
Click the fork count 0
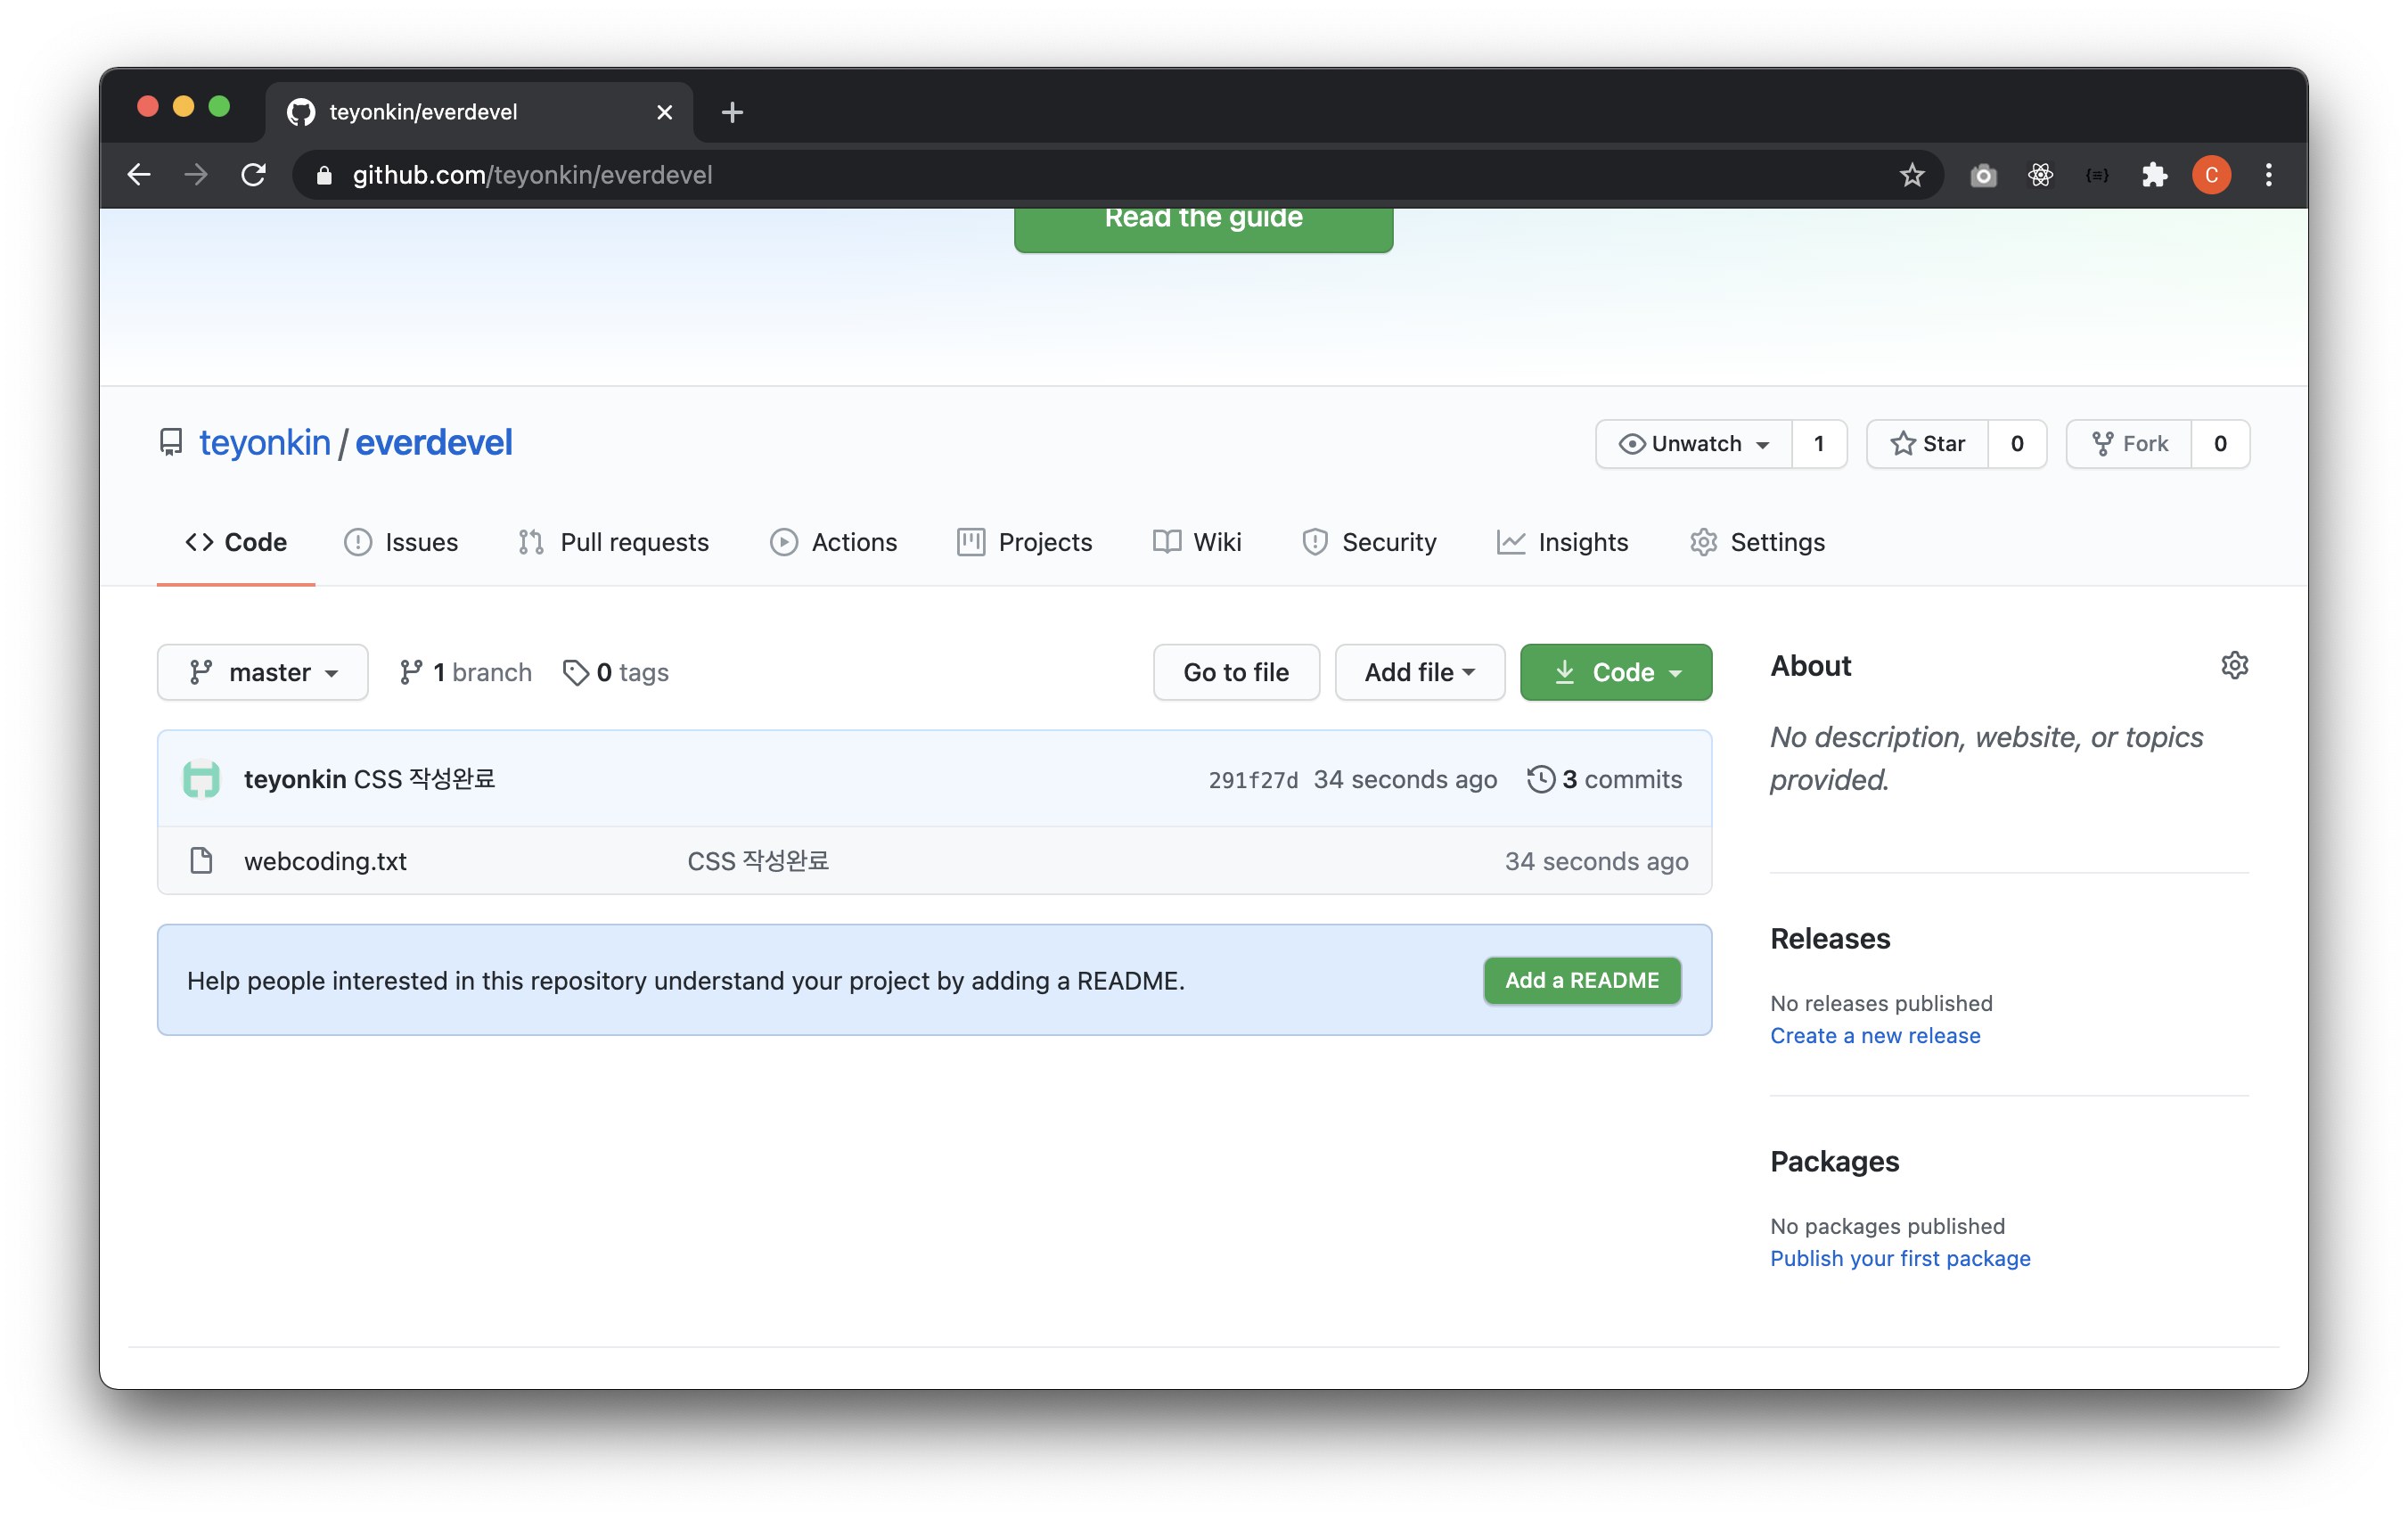point(2220,443)
